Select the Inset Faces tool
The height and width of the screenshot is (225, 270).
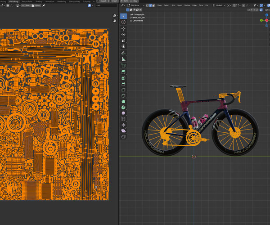point(123,78)
